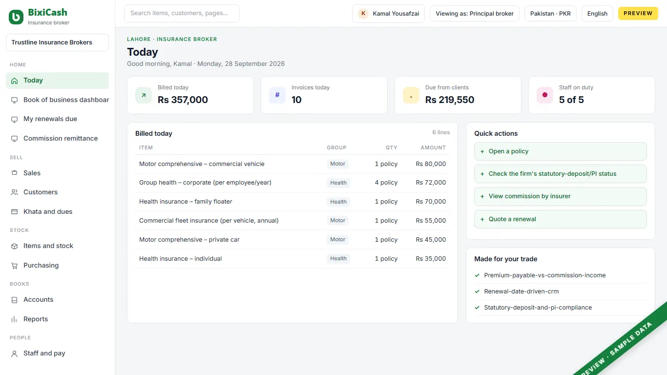Click the plus icon beside Quote a renewal

pos(482,219)
